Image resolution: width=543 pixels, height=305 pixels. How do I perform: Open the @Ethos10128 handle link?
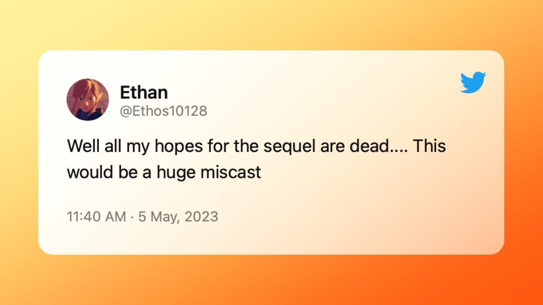tap(163, 111)
